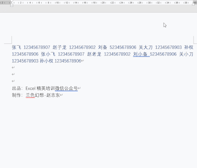Click the label 制作 at line start
The width and height of the screenshot is (197, 168).
16,95
